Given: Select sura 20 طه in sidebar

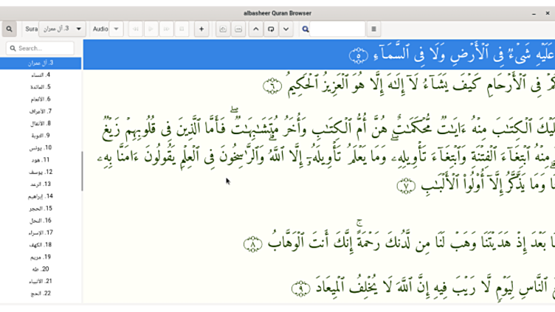Looking at the screenshot, I should coord(41,269).
